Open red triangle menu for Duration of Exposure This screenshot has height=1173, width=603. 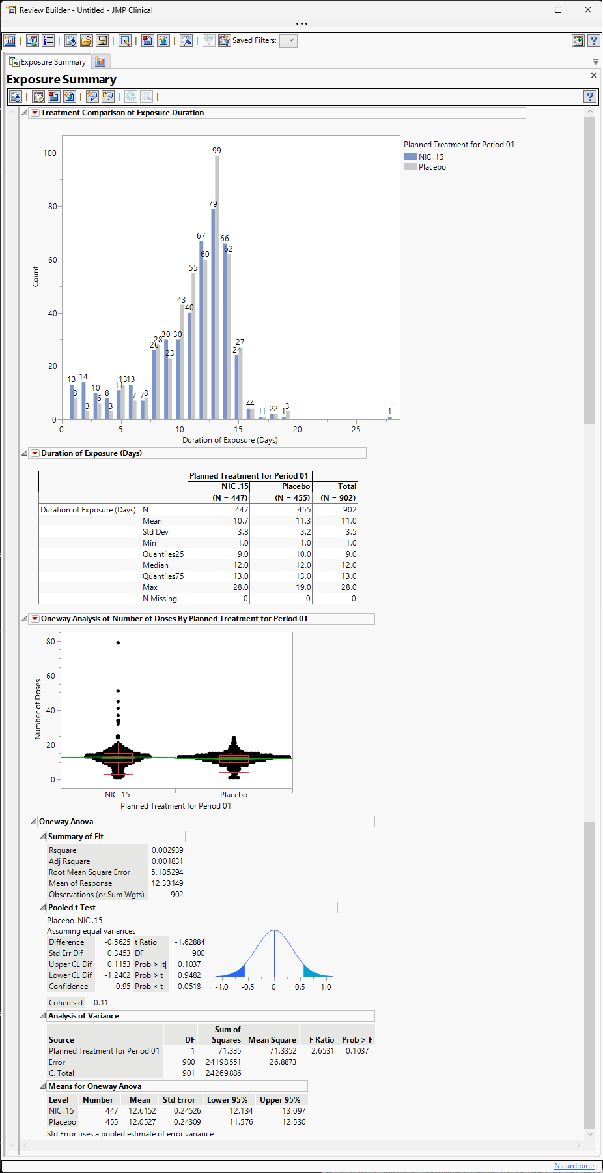tap(35, 453)
